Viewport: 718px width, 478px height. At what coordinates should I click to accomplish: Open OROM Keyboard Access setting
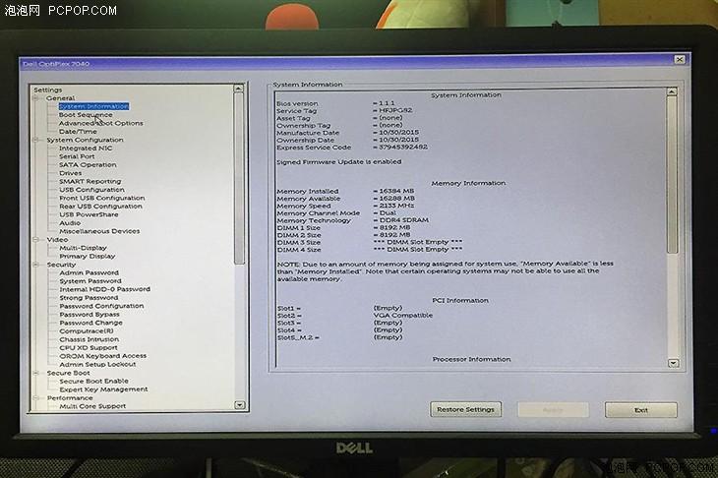103,356
